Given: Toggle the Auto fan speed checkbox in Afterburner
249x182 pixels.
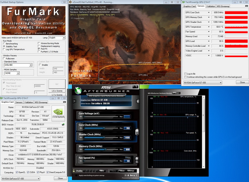Looking at the screenshot, I should point(126,158).
